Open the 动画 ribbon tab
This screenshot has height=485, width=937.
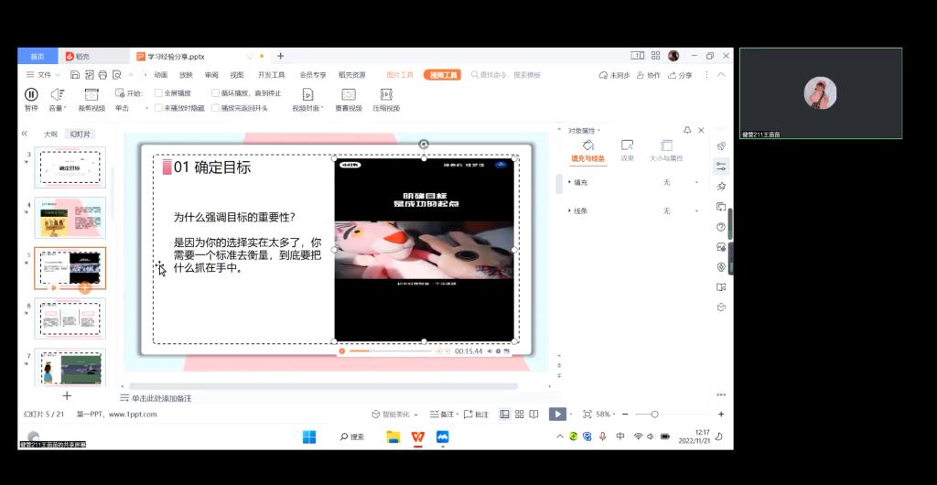tap(160, 75)
